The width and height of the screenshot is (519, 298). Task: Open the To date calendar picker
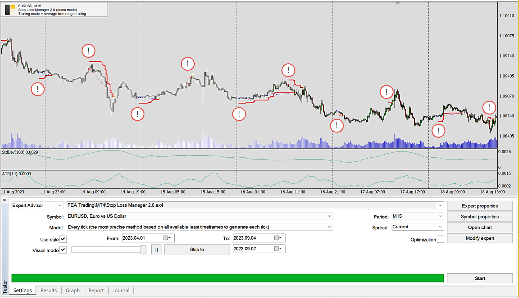[278, 238]
